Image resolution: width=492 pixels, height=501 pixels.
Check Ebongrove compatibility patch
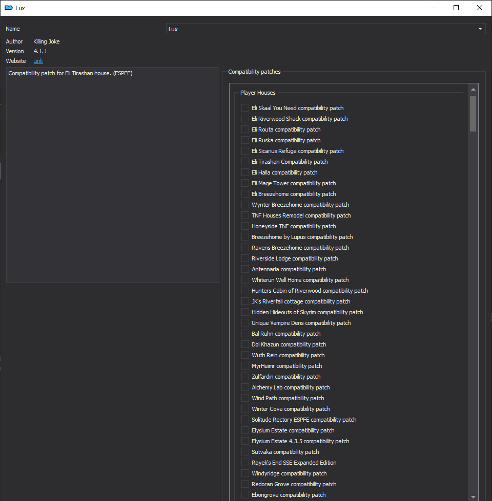(x=245, y=495)
